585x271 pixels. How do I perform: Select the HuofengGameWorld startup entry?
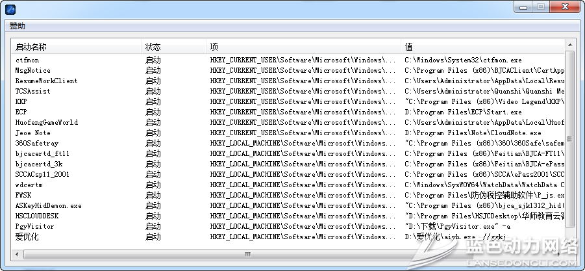[x=46, y=122]
